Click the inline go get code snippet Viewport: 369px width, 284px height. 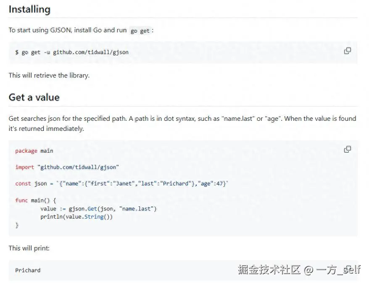(140, 31)
